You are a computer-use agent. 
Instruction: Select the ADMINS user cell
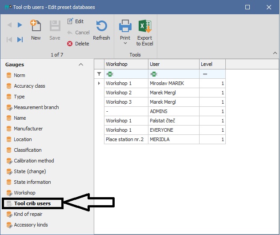[174, 111]
